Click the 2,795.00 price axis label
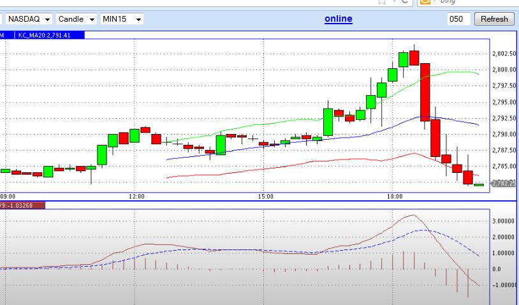Screen dimensions: 519x305 pos(504,102)
